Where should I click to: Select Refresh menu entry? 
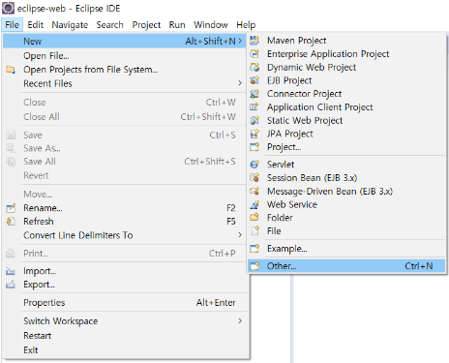pos(125,222)
